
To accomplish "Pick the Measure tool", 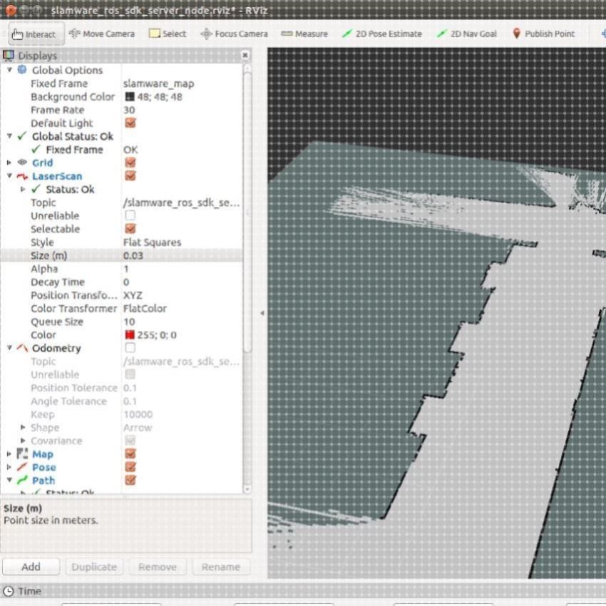I will (304, 34).
